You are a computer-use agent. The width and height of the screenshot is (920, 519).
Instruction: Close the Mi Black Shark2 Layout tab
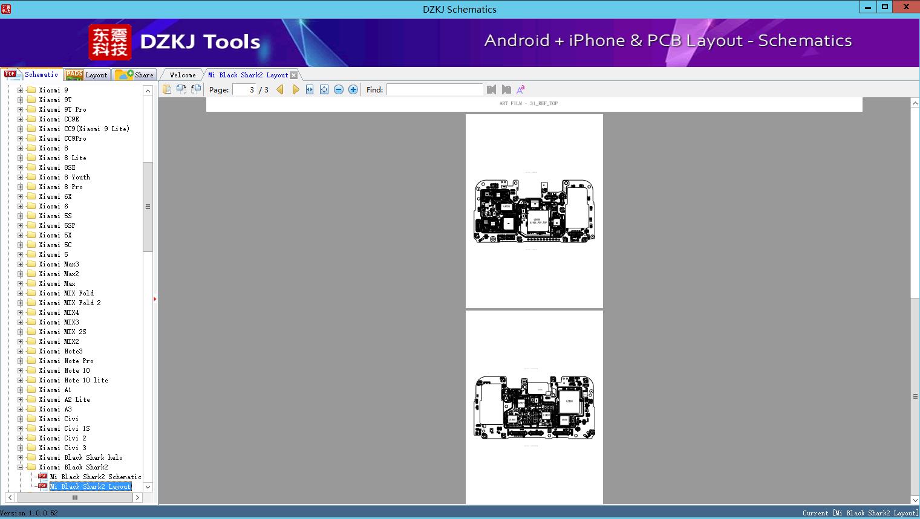coord(293,75)
